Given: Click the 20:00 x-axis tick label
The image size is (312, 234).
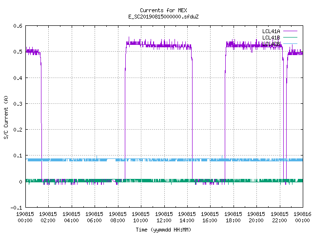Looking at the screenshot, I should pos(256,220).
